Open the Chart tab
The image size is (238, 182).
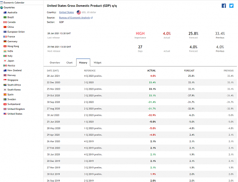click(69, 63)
